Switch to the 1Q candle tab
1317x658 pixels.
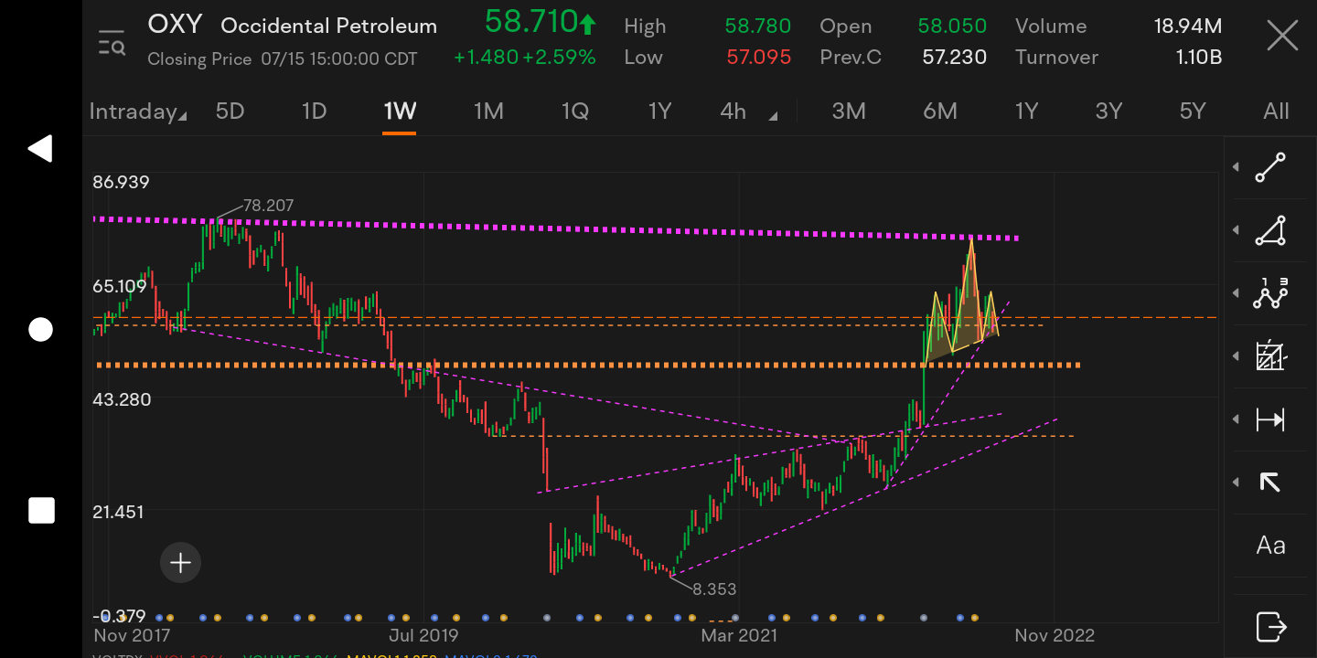[574, 111]
